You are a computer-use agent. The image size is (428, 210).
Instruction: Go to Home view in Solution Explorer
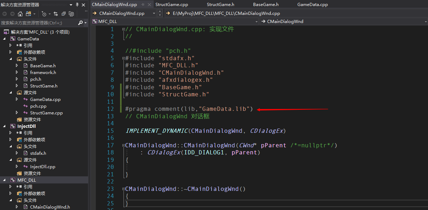(x=20, y=14)
